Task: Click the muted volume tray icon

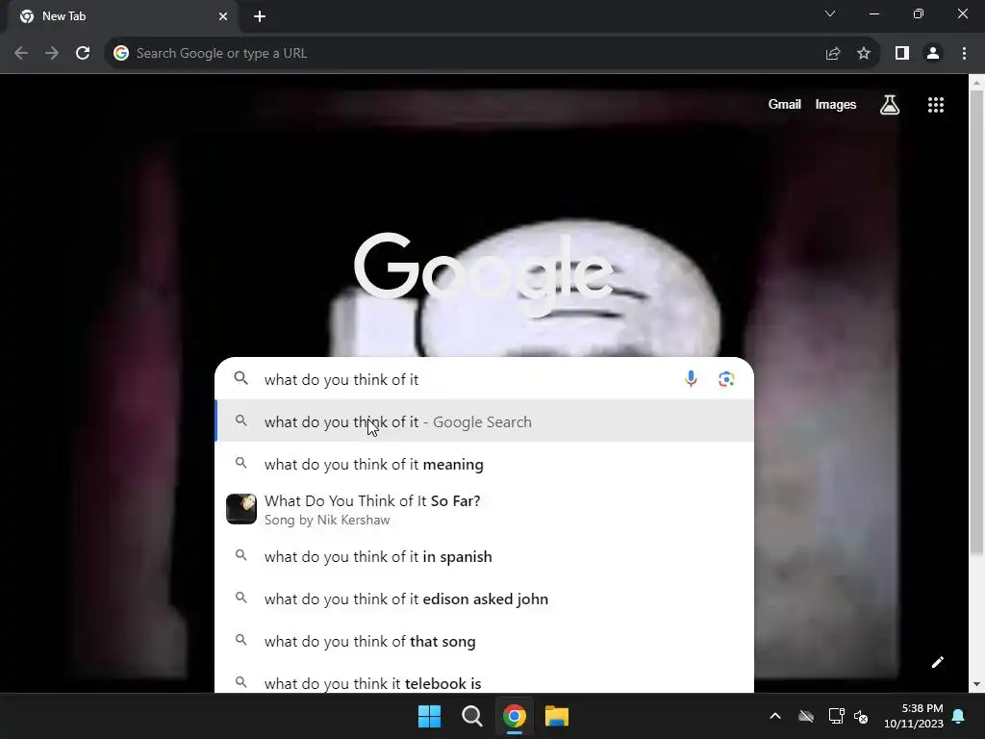Action: pyautogui.click(x=861, y=716)
